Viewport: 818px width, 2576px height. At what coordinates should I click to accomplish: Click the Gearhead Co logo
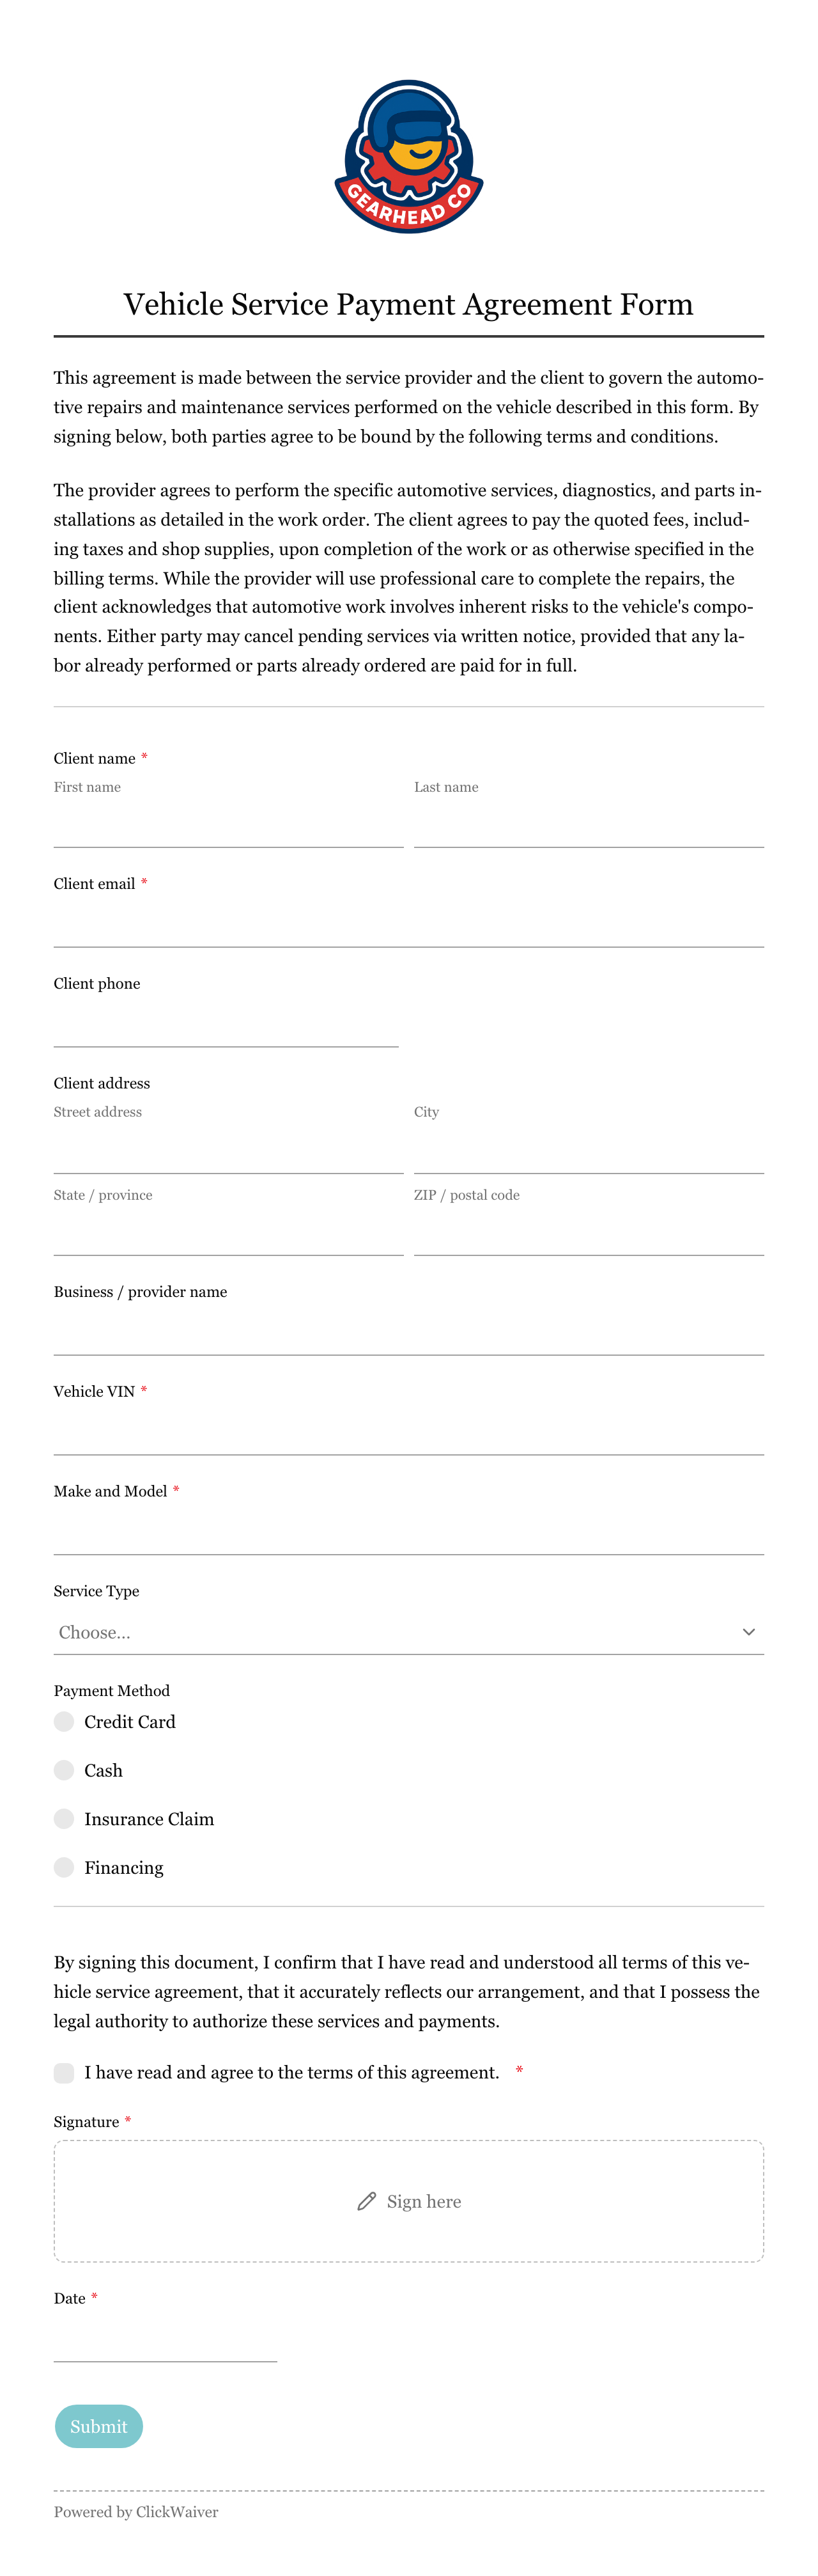[x=408, y=157]
